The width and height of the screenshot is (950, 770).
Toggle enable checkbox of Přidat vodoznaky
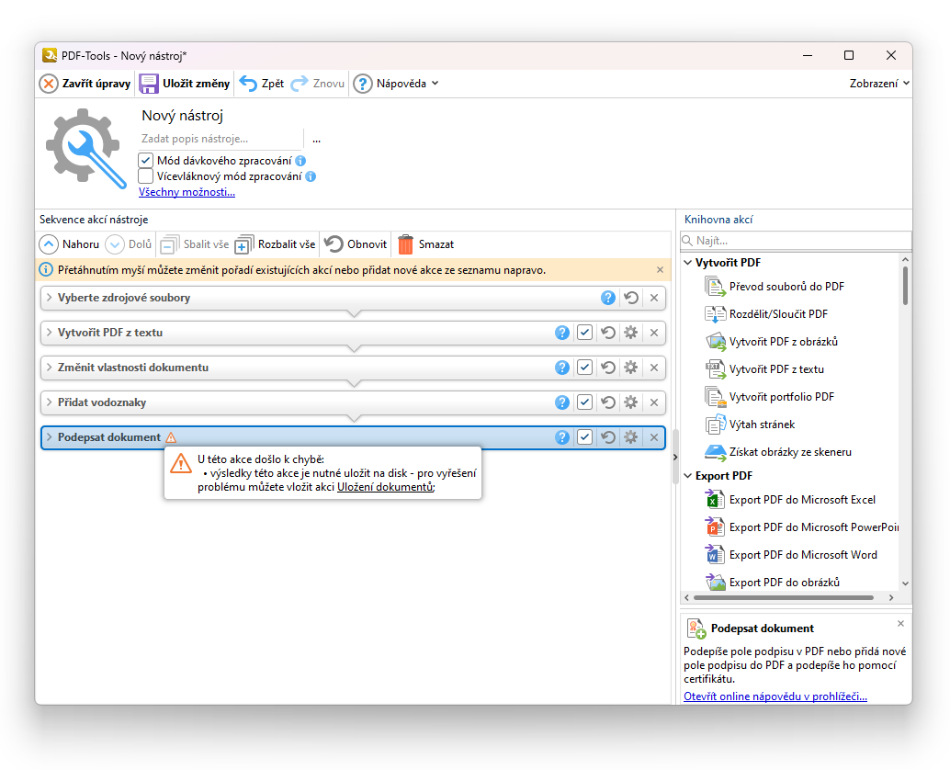(584, 402)
